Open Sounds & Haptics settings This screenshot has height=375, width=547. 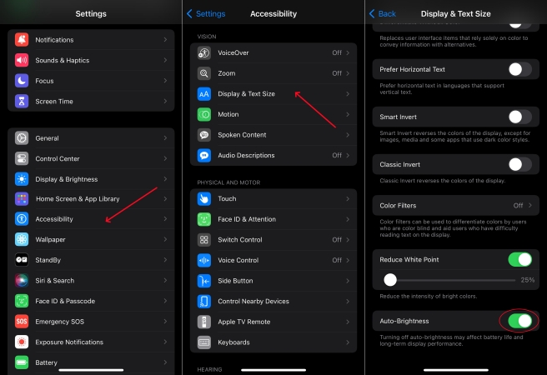tap(91, 60)
